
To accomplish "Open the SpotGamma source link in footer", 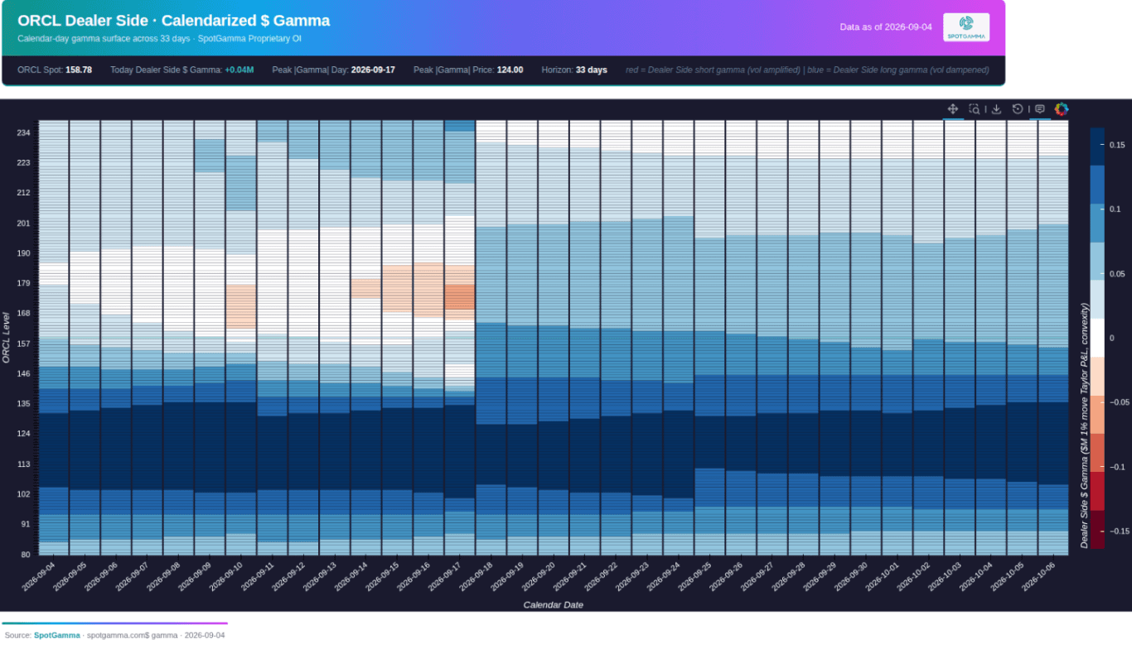I will pyautogui.click(x=57, y=636).
